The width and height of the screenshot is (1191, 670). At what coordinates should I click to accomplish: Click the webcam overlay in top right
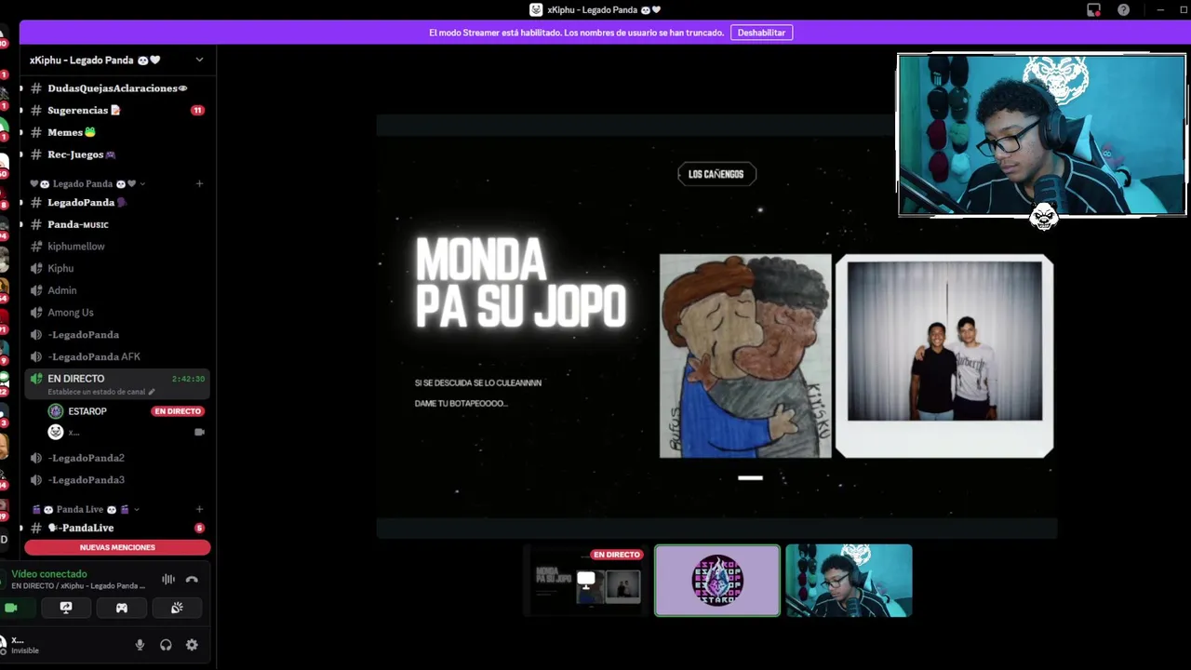pyautogui.click(x=1042, y=135)
